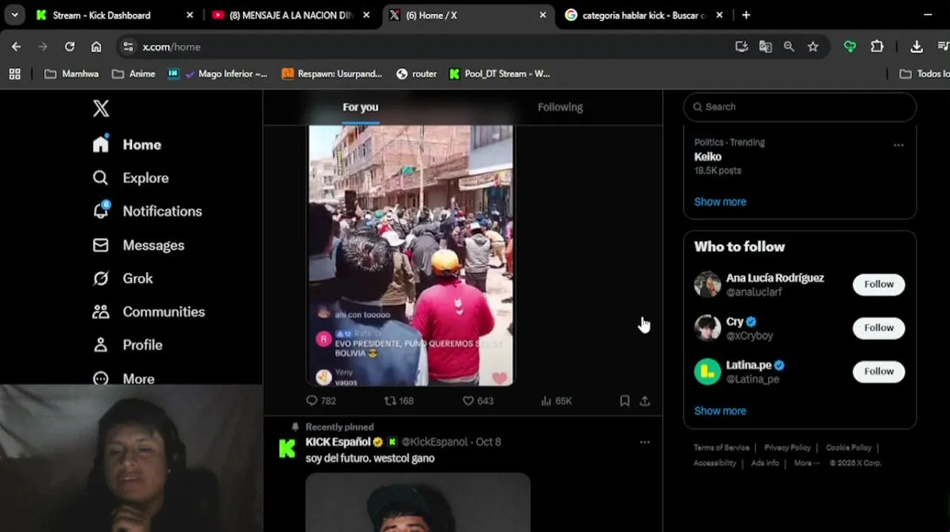Follow Latina.pe
Viewport: 950px width, 532px height.
pyautogui.click(x=879, y=372)
